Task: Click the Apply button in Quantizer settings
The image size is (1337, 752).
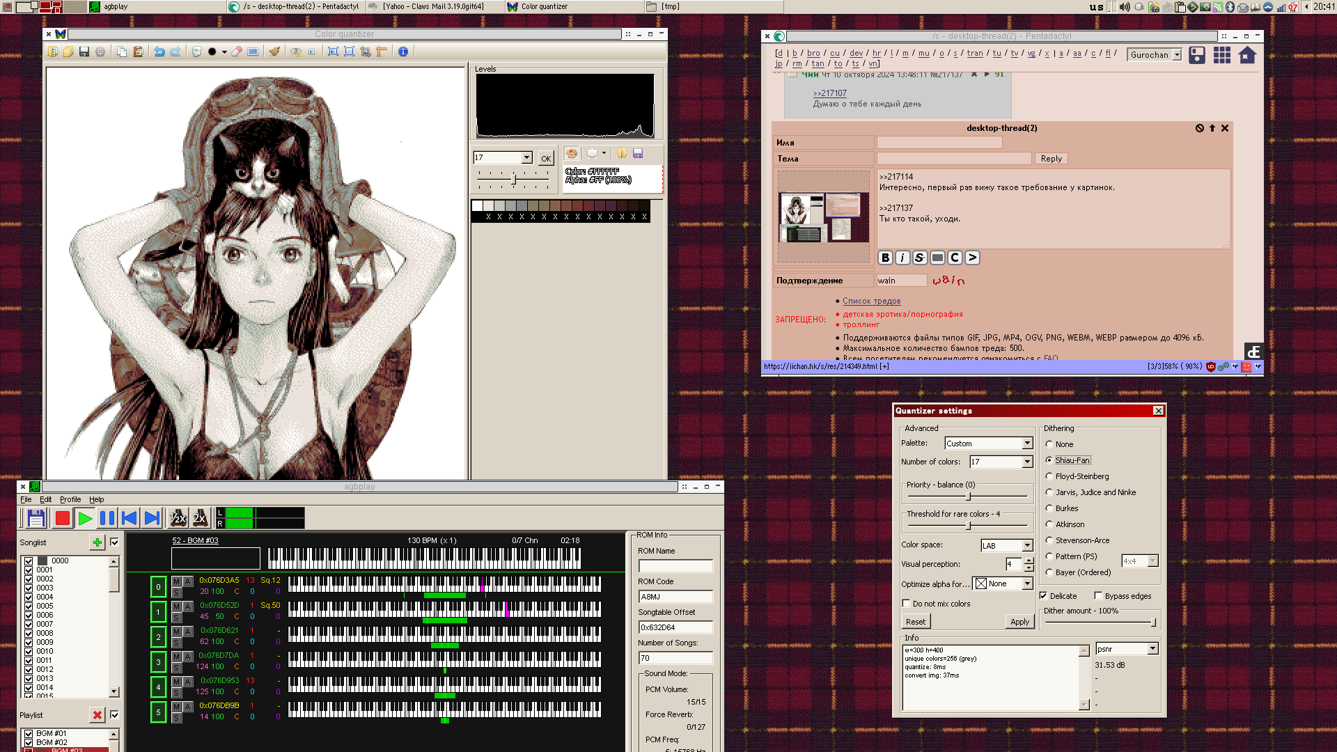Action: tap(1019, 622)
